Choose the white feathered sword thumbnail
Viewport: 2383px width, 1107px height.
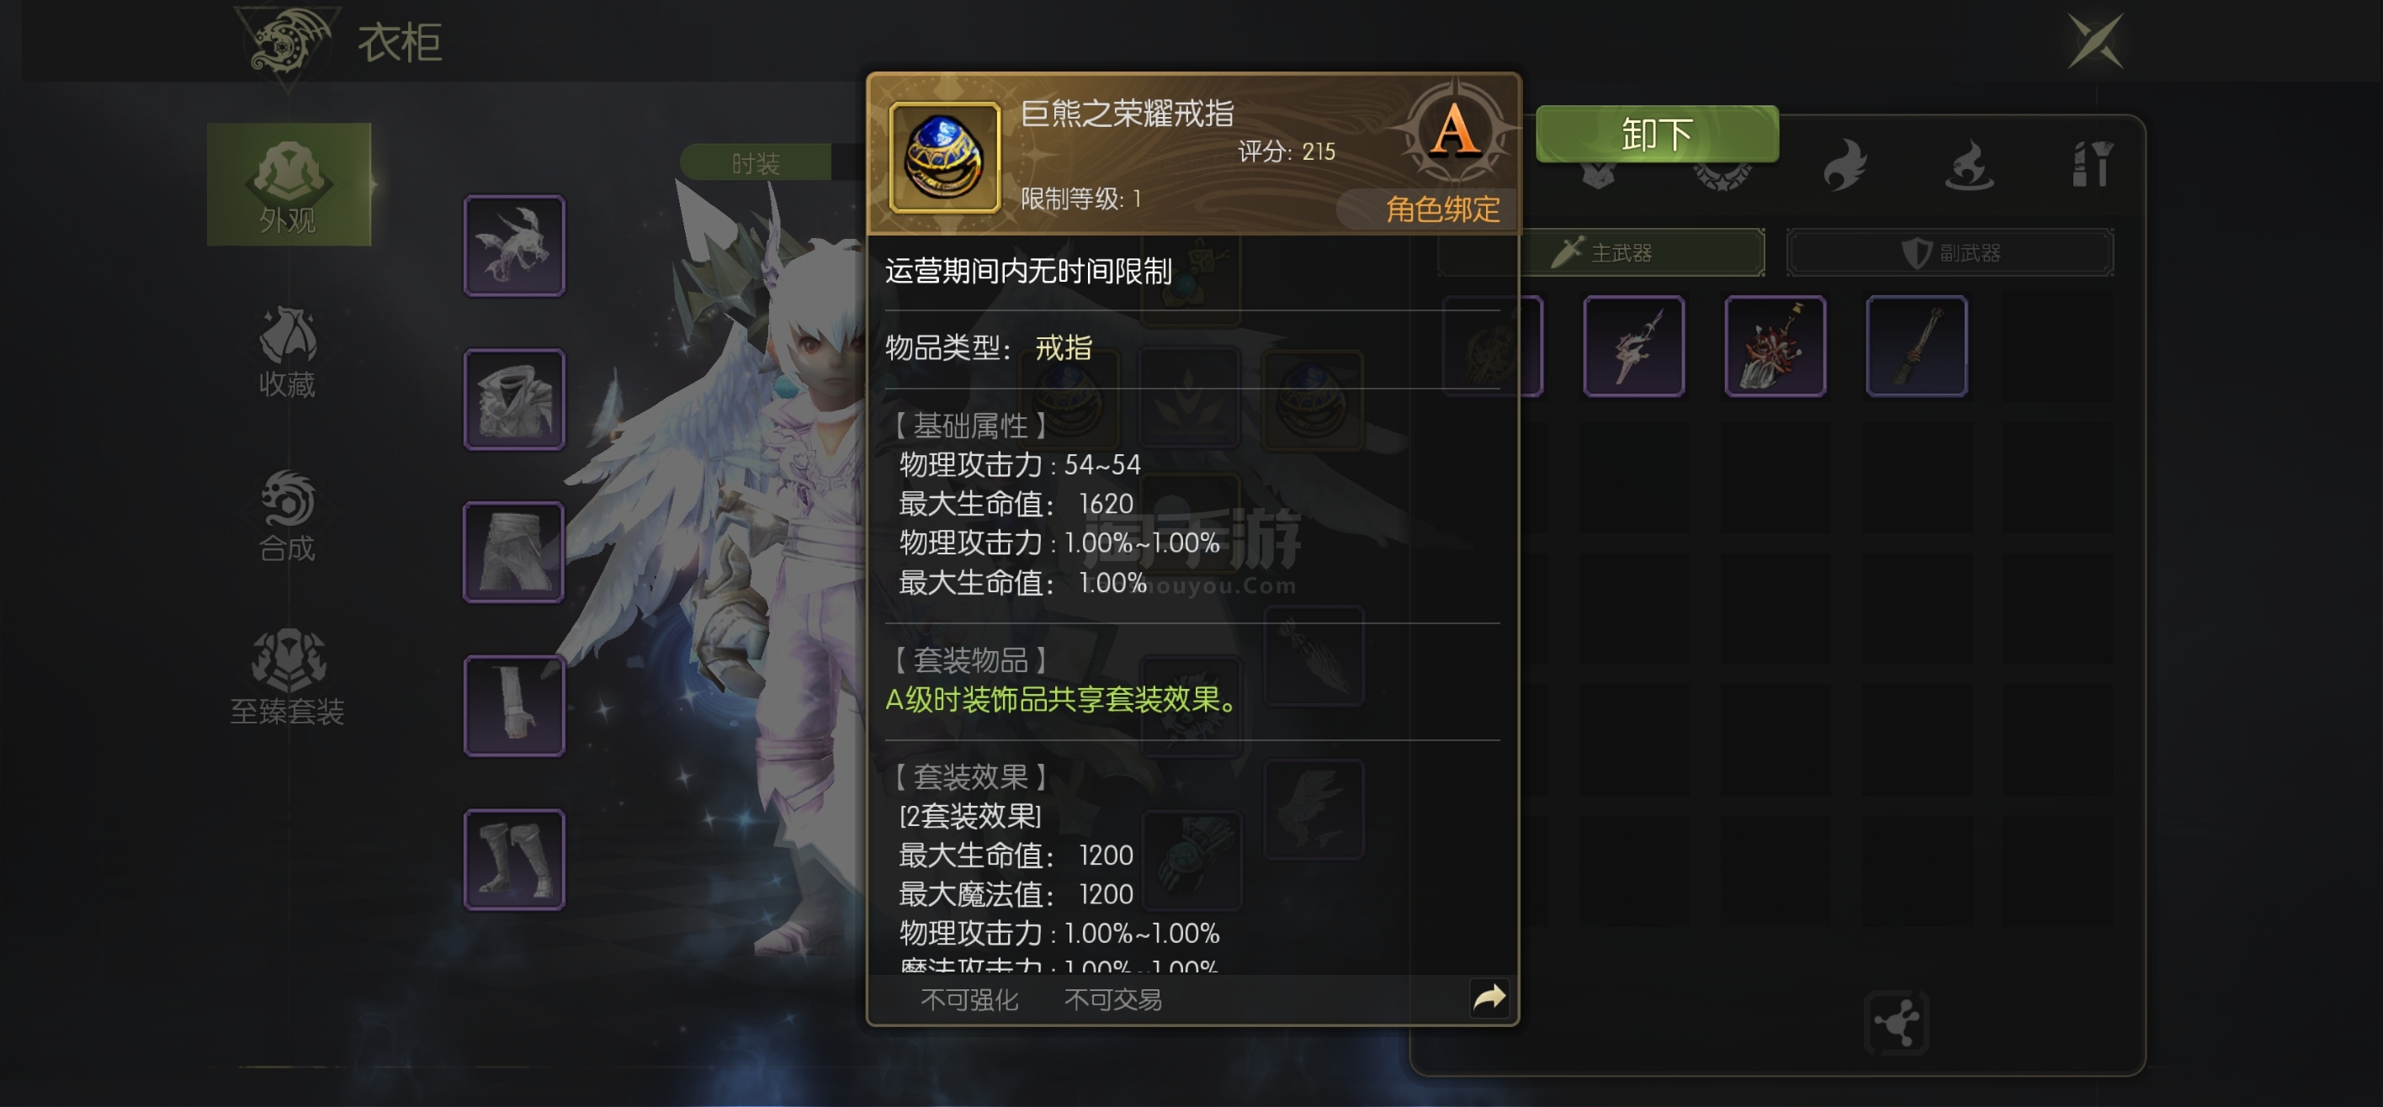point(1634,346)
